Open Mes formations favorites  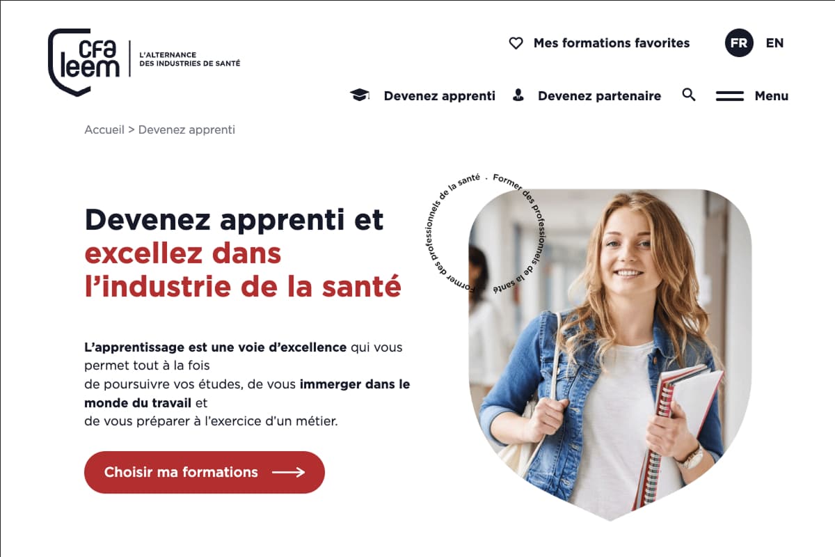(x=612, y=43)
